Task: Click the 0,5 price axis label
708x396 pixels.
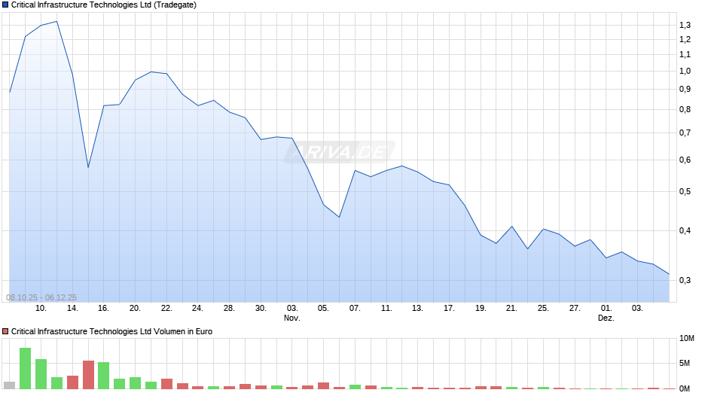Action: [x=685, y=191]
